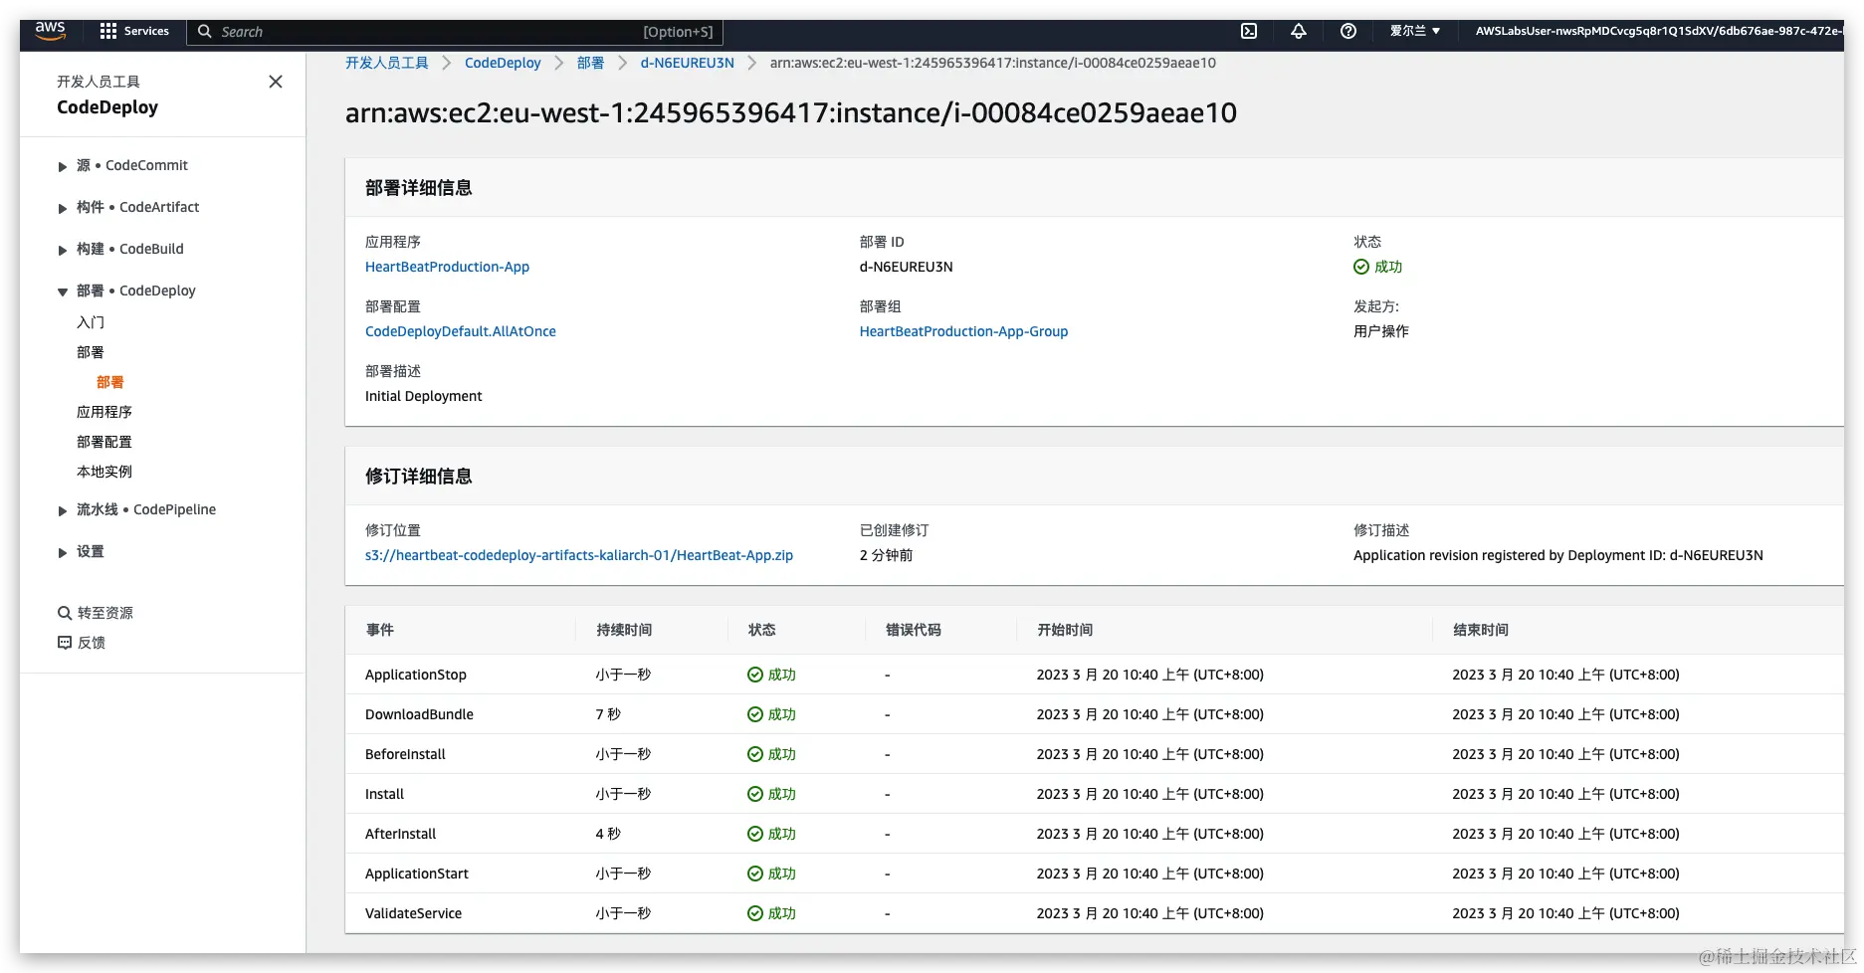Select ApplicationStart event name
The width and height of the screenshot is (1864, 973).
click(417, 874)
